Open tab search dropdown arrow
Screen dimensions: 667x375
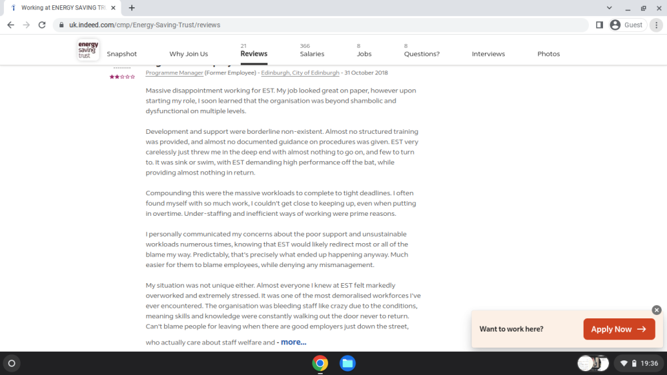pyautogui.click(x=609, y=7)
